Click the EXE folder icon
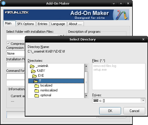 click(35, 76)
